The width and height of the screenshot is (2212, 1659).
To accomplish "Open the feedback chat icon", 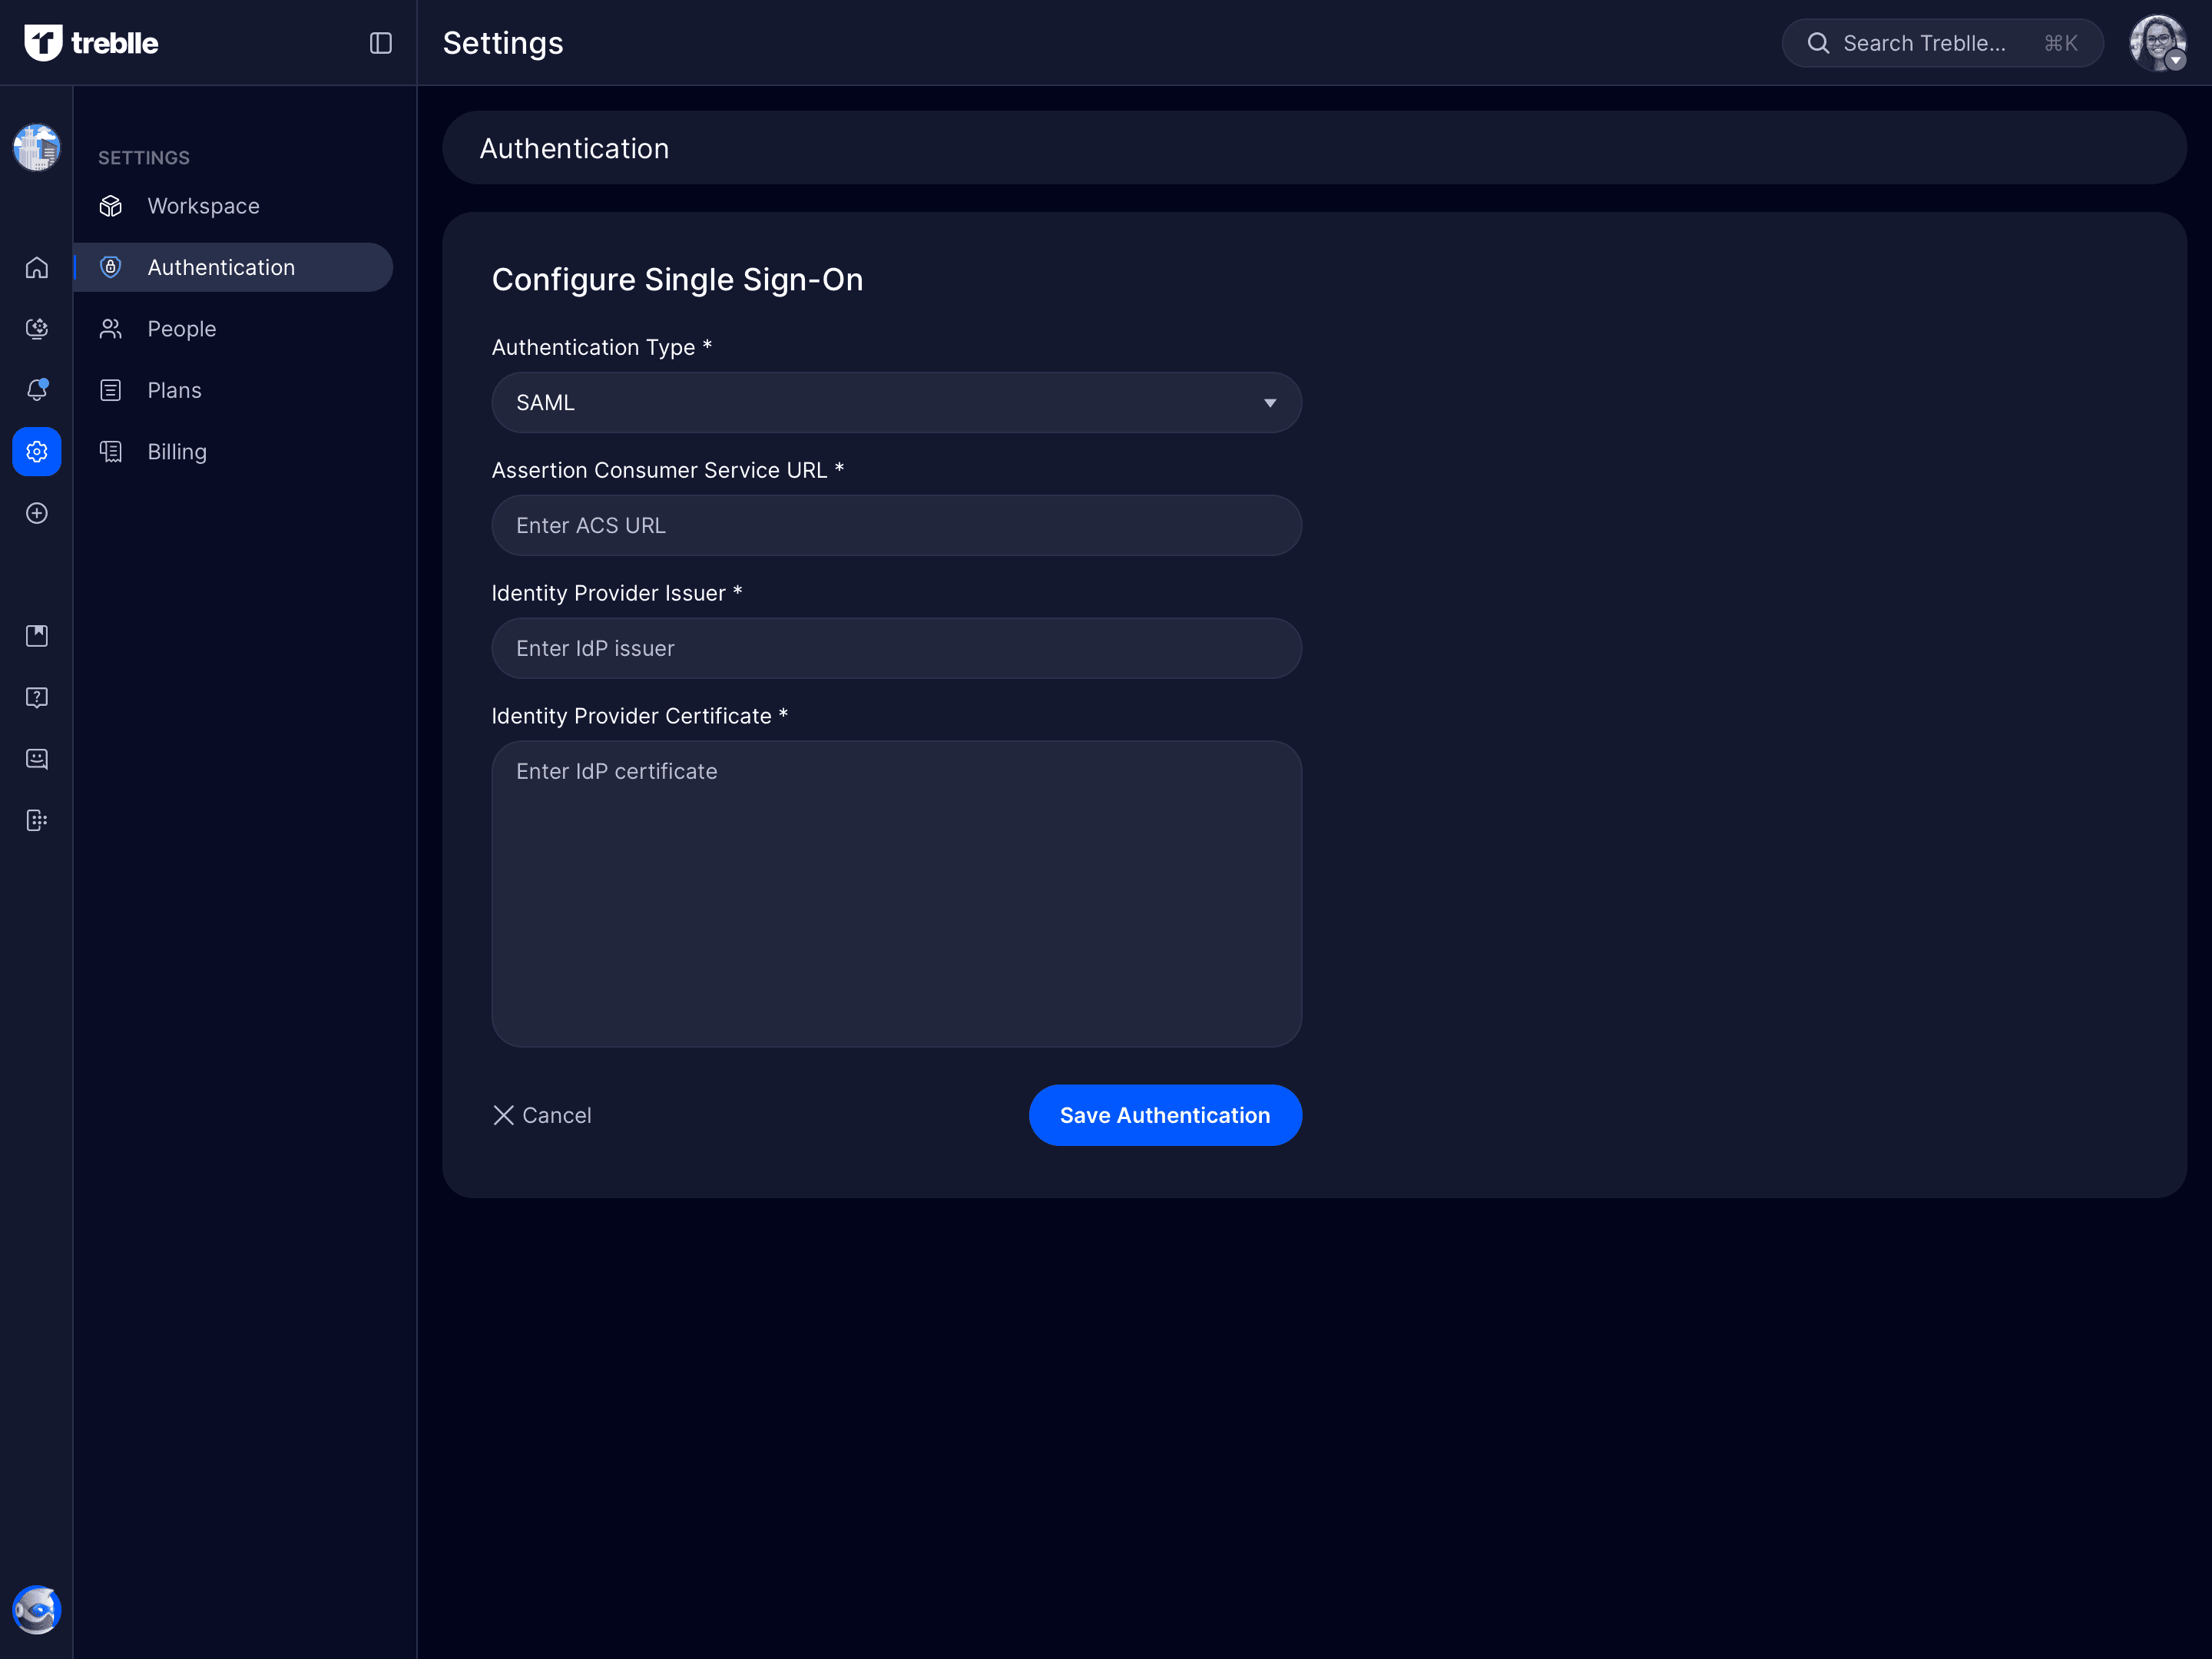I will point(37,758).
